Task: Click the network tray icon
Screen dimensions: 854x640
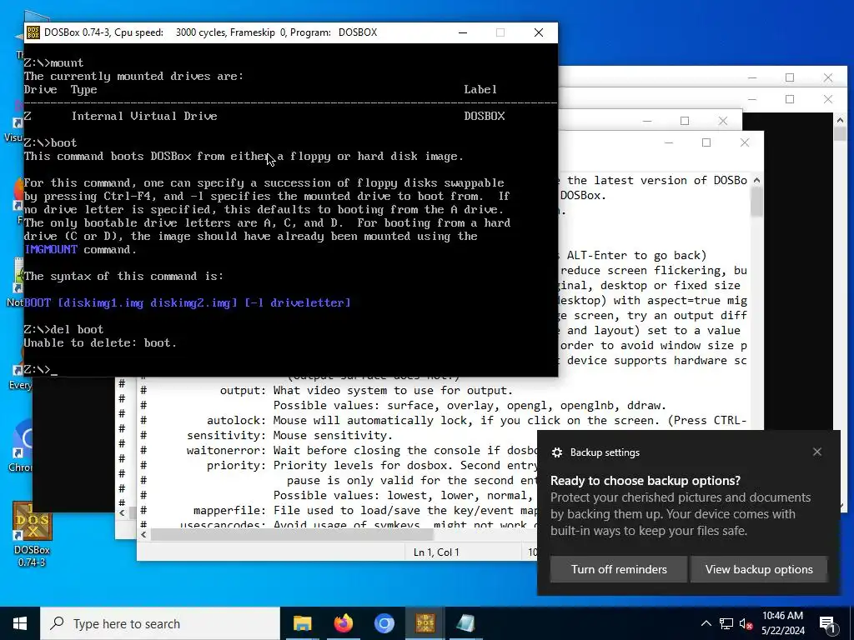Action: 726,623
